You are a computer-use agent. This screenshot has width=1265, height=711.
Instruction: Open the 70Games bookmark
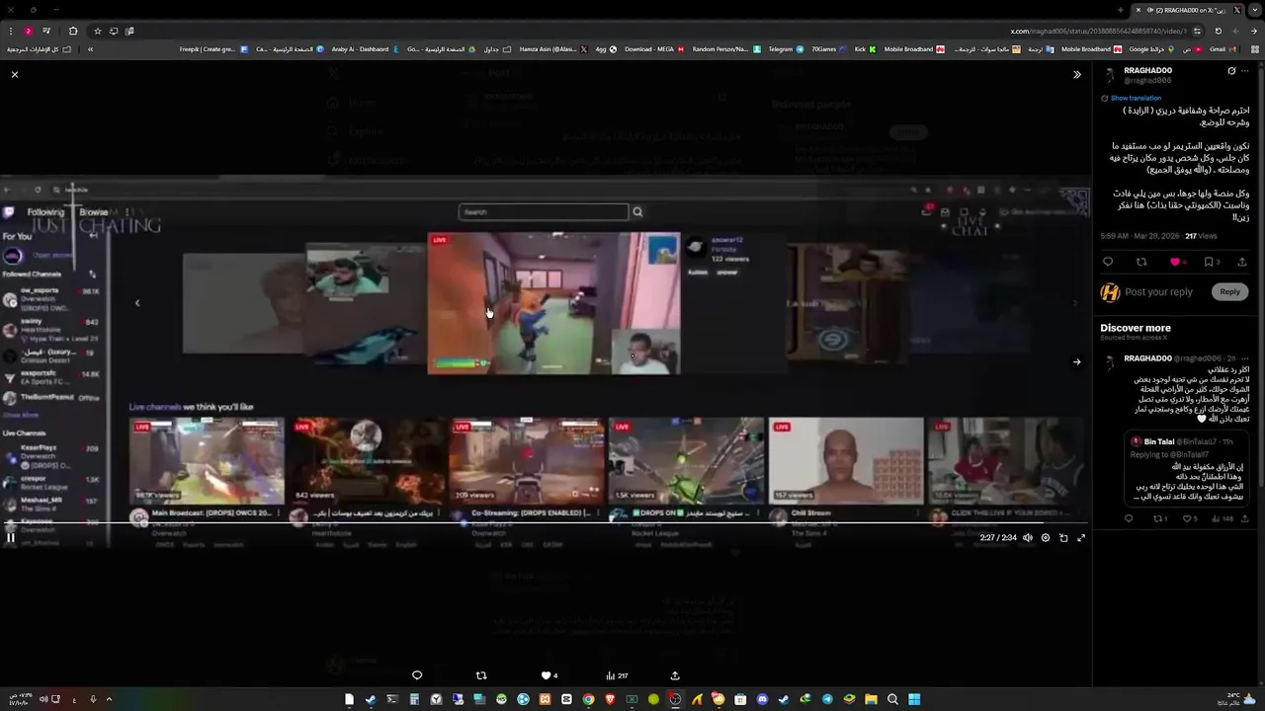(829, 48)
